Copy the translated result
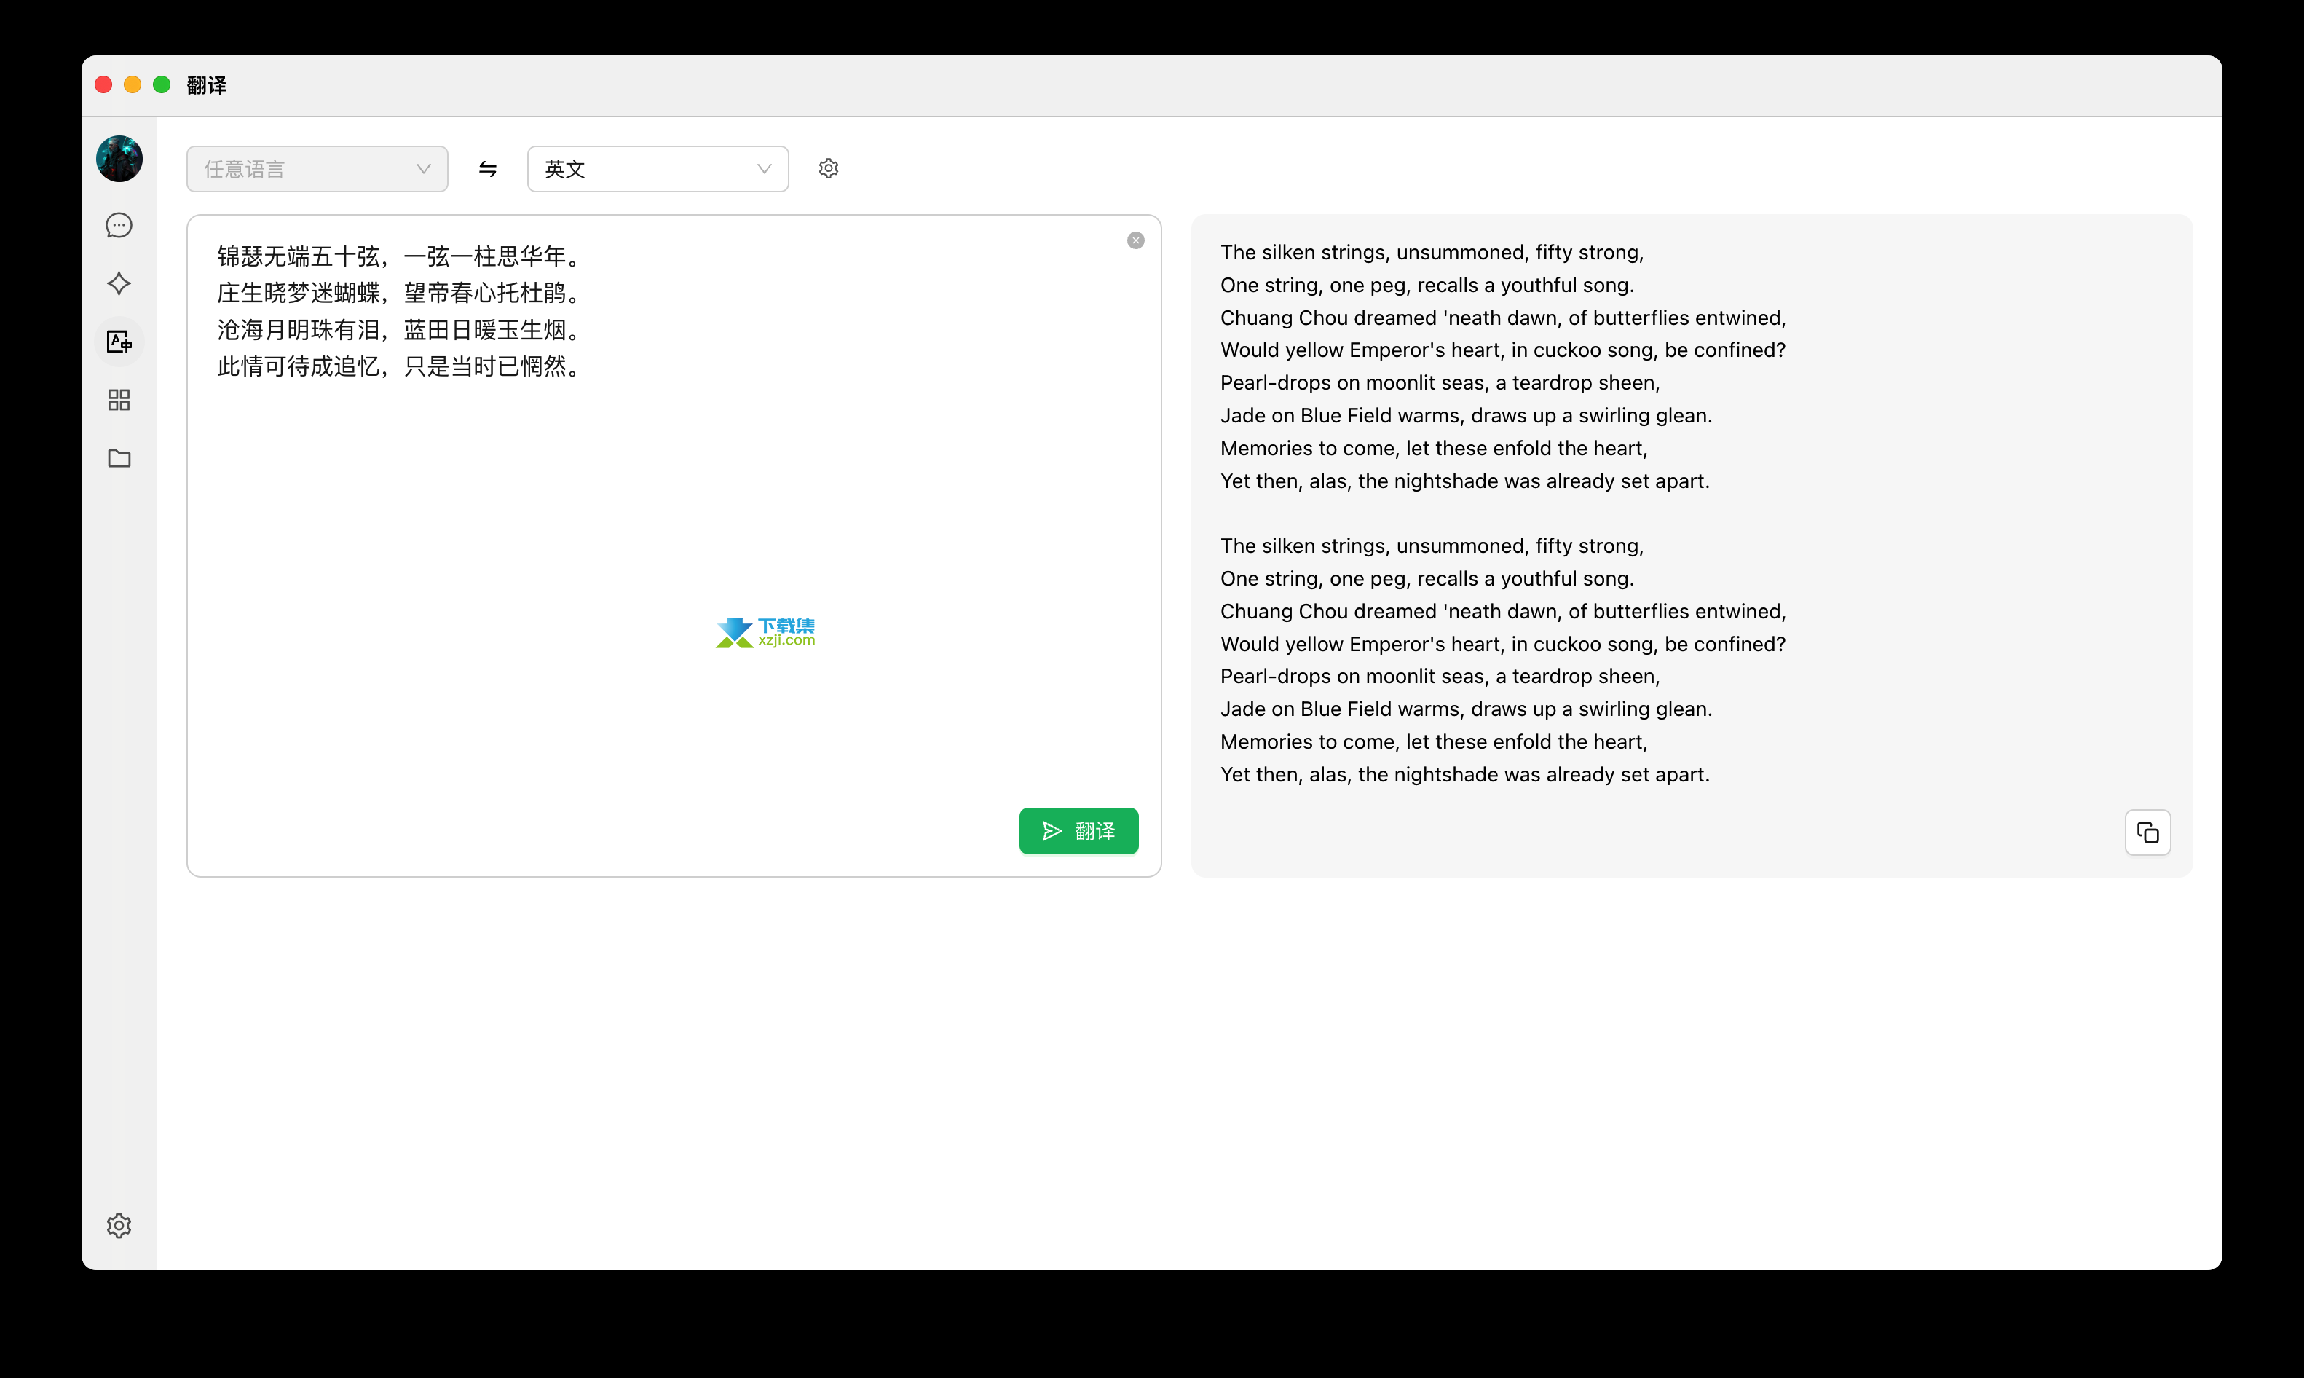This screenshot has height=1378, width=2304. (x=2148, y=832)
